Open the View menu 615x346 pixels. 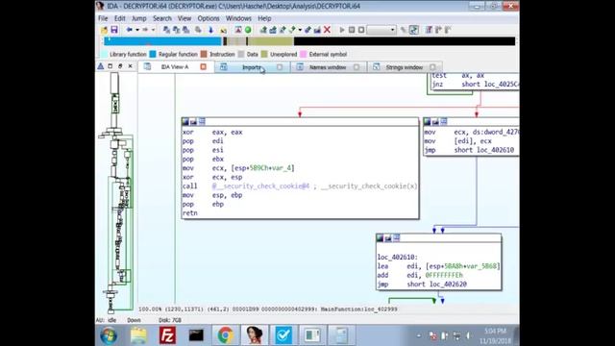[184, 18]
